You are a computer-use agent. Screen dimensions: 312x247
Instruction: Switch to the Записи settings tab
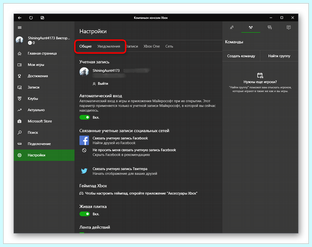coord(132,46)
